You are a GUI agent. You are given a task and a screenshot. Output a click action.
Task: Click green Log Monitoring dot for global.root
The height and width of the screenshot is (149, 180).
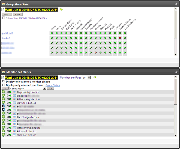pyautogui.click(x=125, y=33)
